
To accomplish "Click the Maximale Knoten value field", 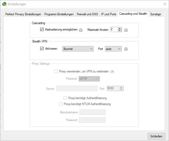I will [114, 30].
